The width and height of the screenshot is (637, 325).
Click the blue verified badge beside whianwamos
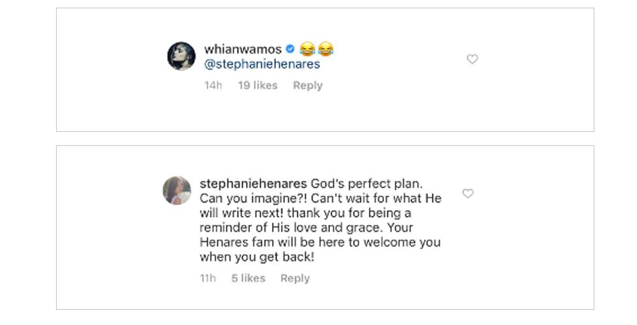pyautogui.click(x=290, y=49)
